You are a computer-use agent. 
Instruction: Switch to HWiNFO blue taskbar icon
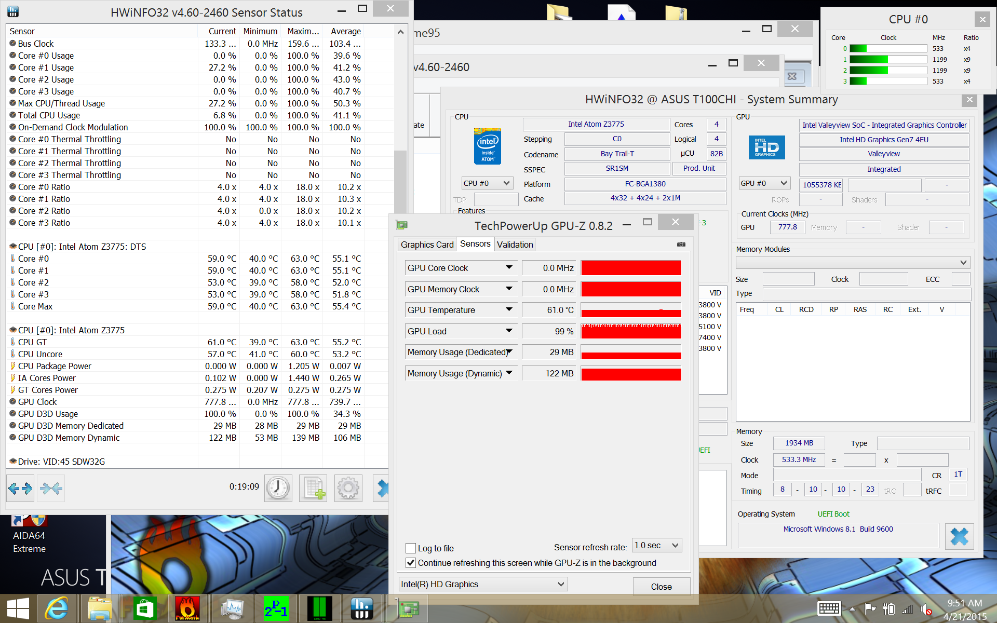[x=362, y=608]
